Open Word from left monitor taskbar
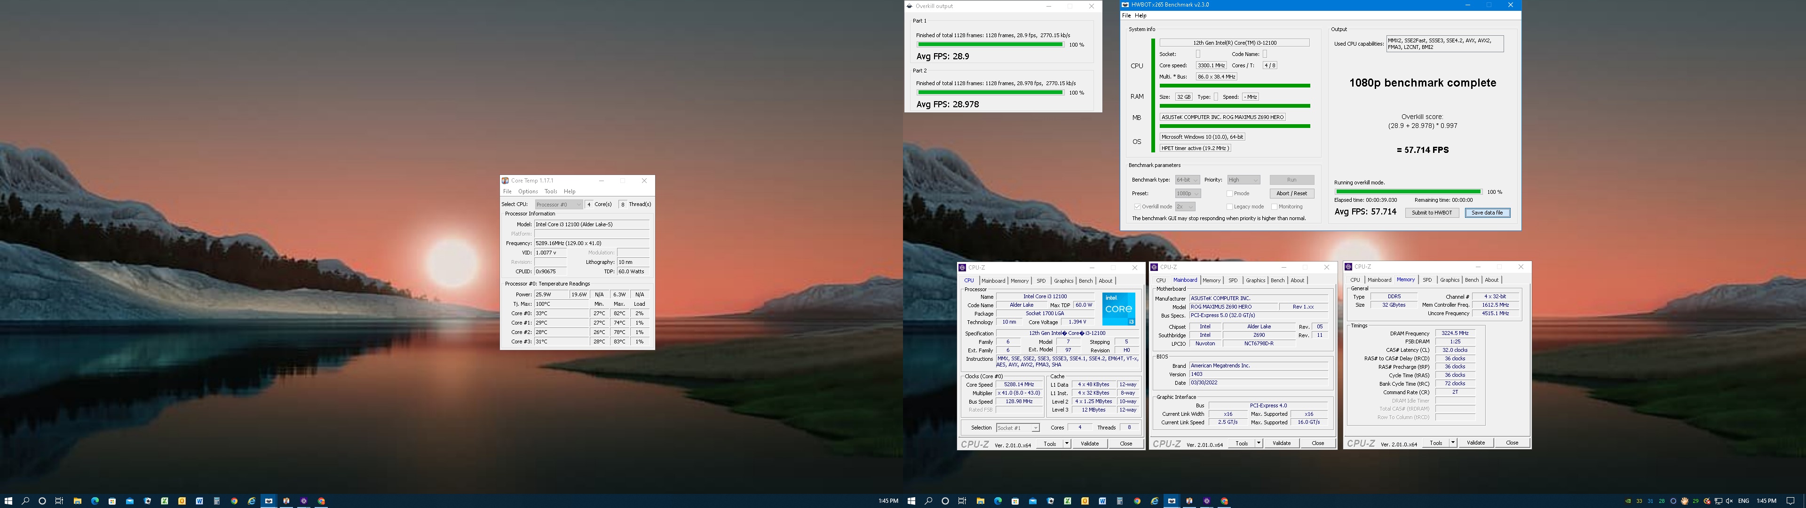 coord(199,501)
